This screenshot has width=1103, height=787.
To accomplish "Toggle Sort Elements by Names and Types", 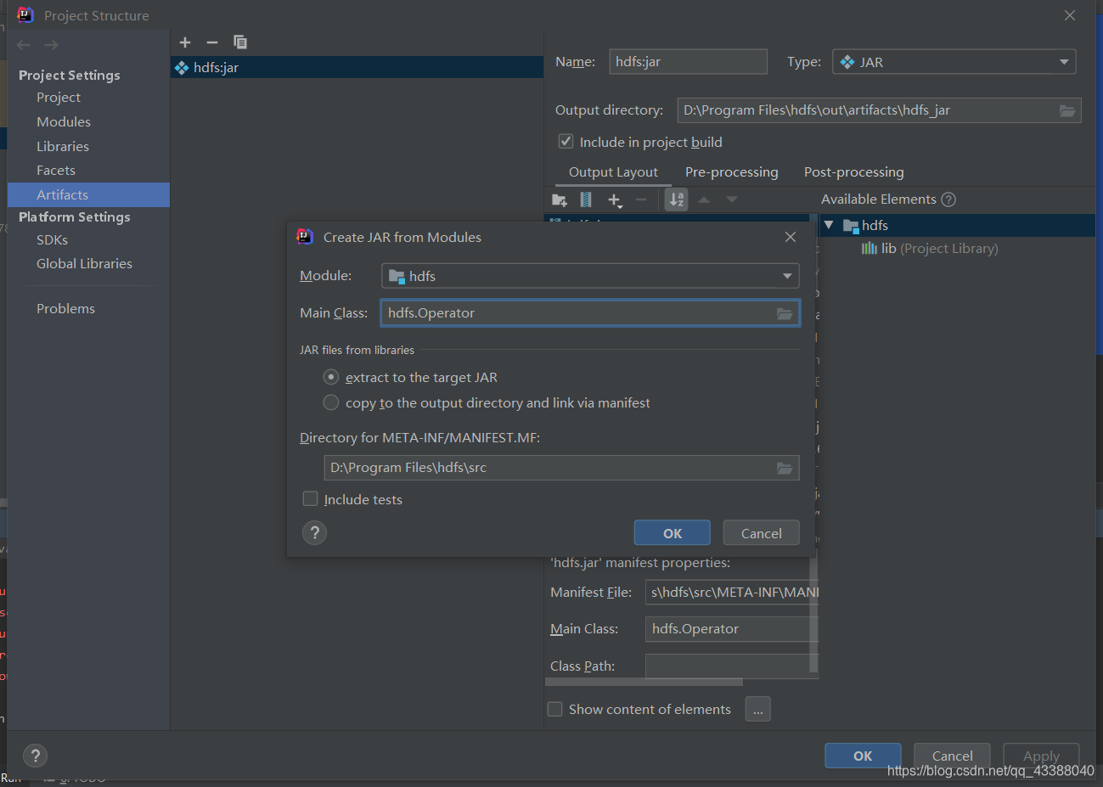I will 677,200.
